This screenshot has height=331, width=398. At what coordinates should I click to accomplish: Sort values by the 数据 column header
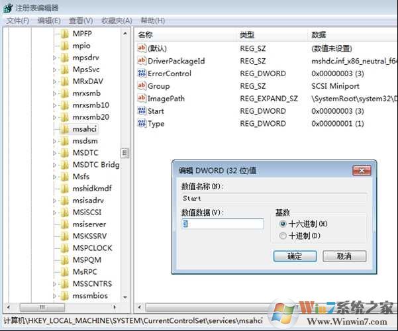coord(353,35)
